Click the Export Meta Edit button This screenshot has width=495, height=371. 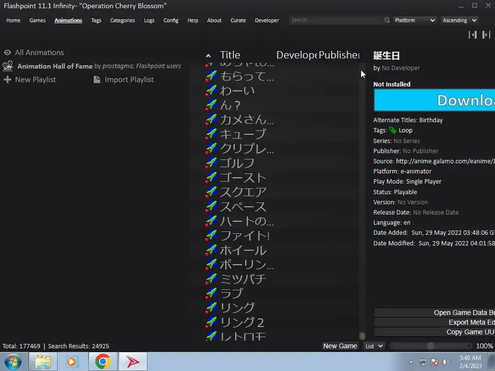435,322
